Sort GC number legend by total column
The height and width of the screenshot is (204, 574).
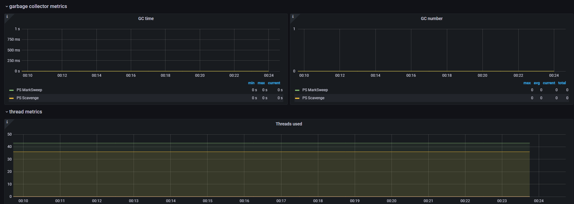[x=562, y=83]
